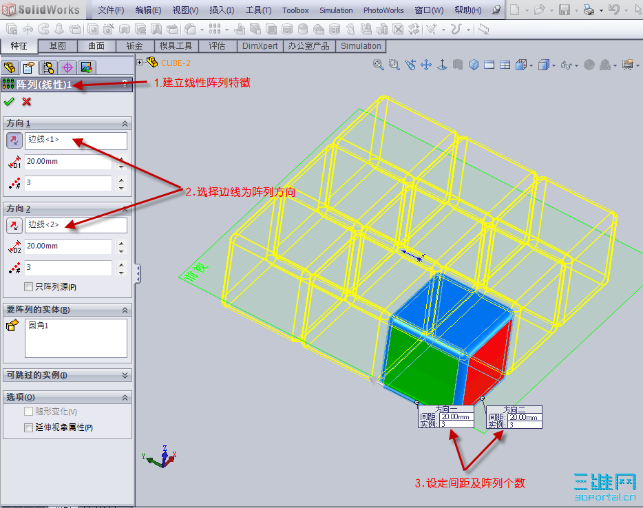Screen dimensions: 643x508
Task: Click the View Settings monitor icon
Action: (627, 65)
